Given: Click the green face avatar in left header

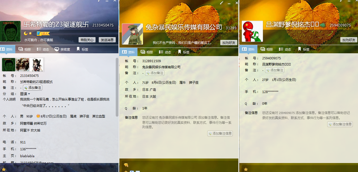Looking at the screenshot, I should 10,31.
